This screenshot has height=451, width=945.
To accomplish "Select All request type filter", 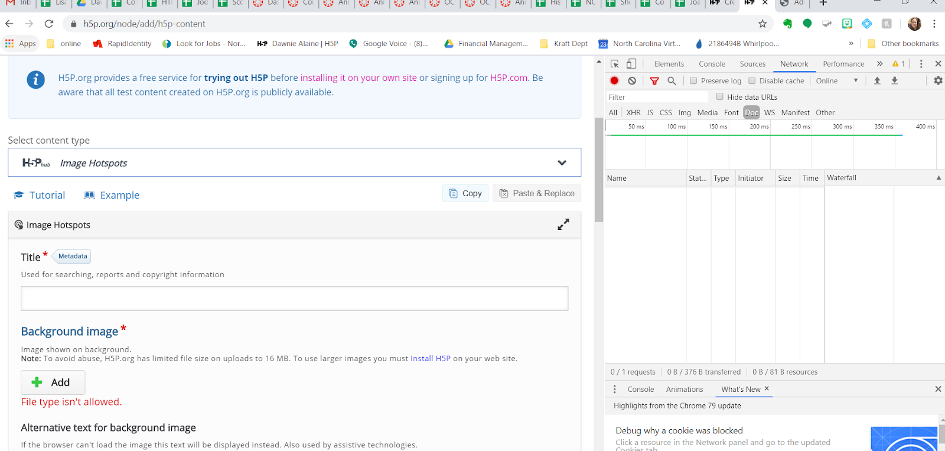I will click(x=613, y=112).
